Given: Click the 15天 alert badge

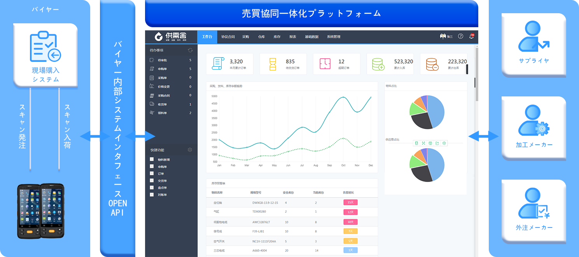Looking at the screenshot, I should point(350,203).
